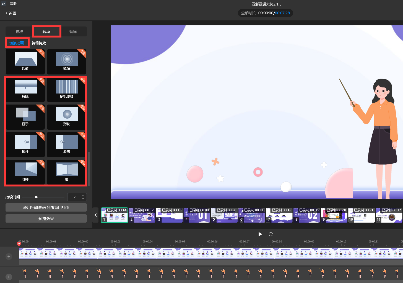Choose the 随机线条 random lines transition
The width and height of the screenshot is (403, 283).
(x=67, y=89)
